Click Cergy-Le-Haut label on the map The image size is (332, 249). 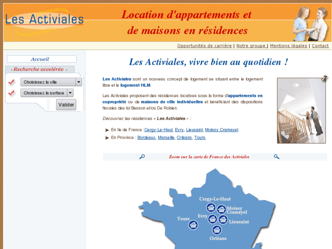coord(215,199)
